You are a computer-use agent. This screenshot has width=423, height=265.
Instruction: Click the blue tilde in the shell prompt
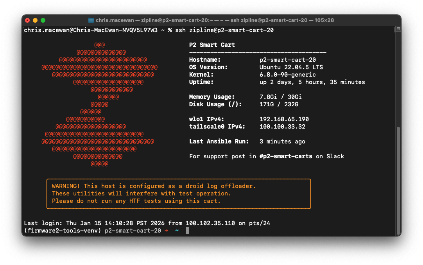point(177,231)
